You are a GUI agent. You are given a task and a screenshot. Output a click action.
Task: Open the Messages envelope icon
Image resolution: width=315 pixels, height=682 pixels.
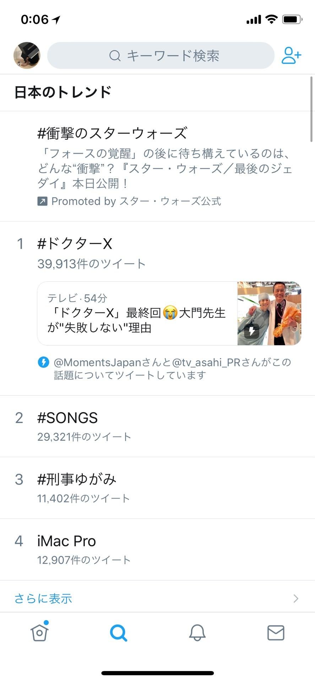(276, 633)
